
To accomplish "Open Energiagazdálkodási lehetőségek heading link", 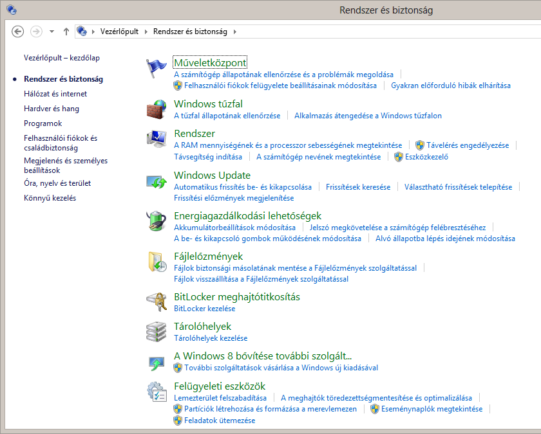I will [x=248, y=215].
